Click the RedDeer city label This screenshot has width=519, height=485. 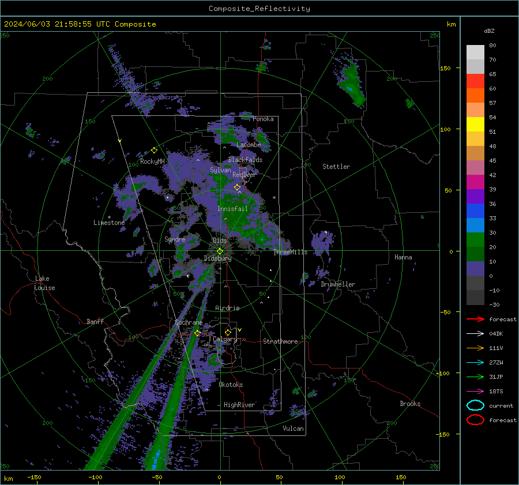(245, 175)
